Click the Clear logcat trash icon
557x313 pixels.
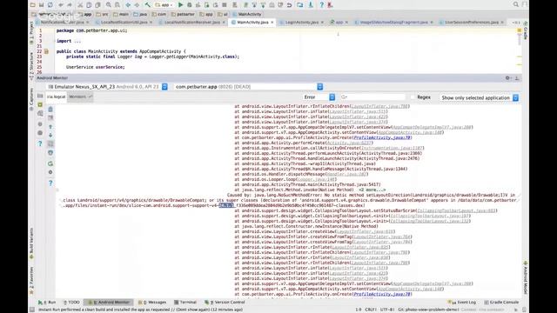click(x=50, y=110)
